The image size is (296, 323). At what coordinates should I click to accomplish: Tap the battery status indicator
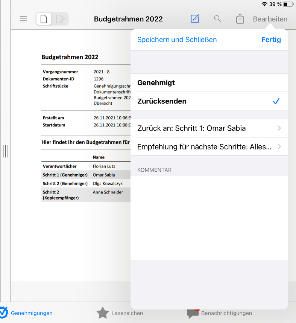click(288, 4)
